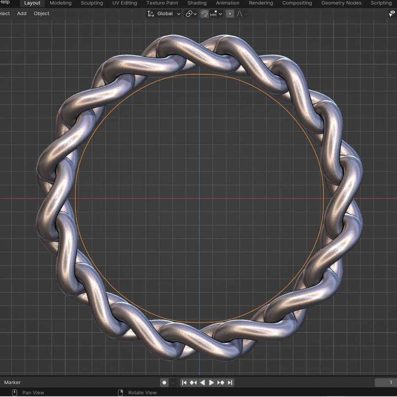
Task: Switch to the Compositing workspace tab
Action: pyautogui.click(x=297, y=3)
